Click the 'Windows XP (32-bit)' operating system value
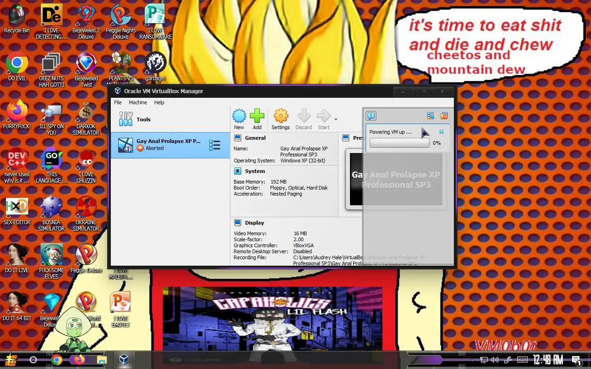 [x=302, y=161]
